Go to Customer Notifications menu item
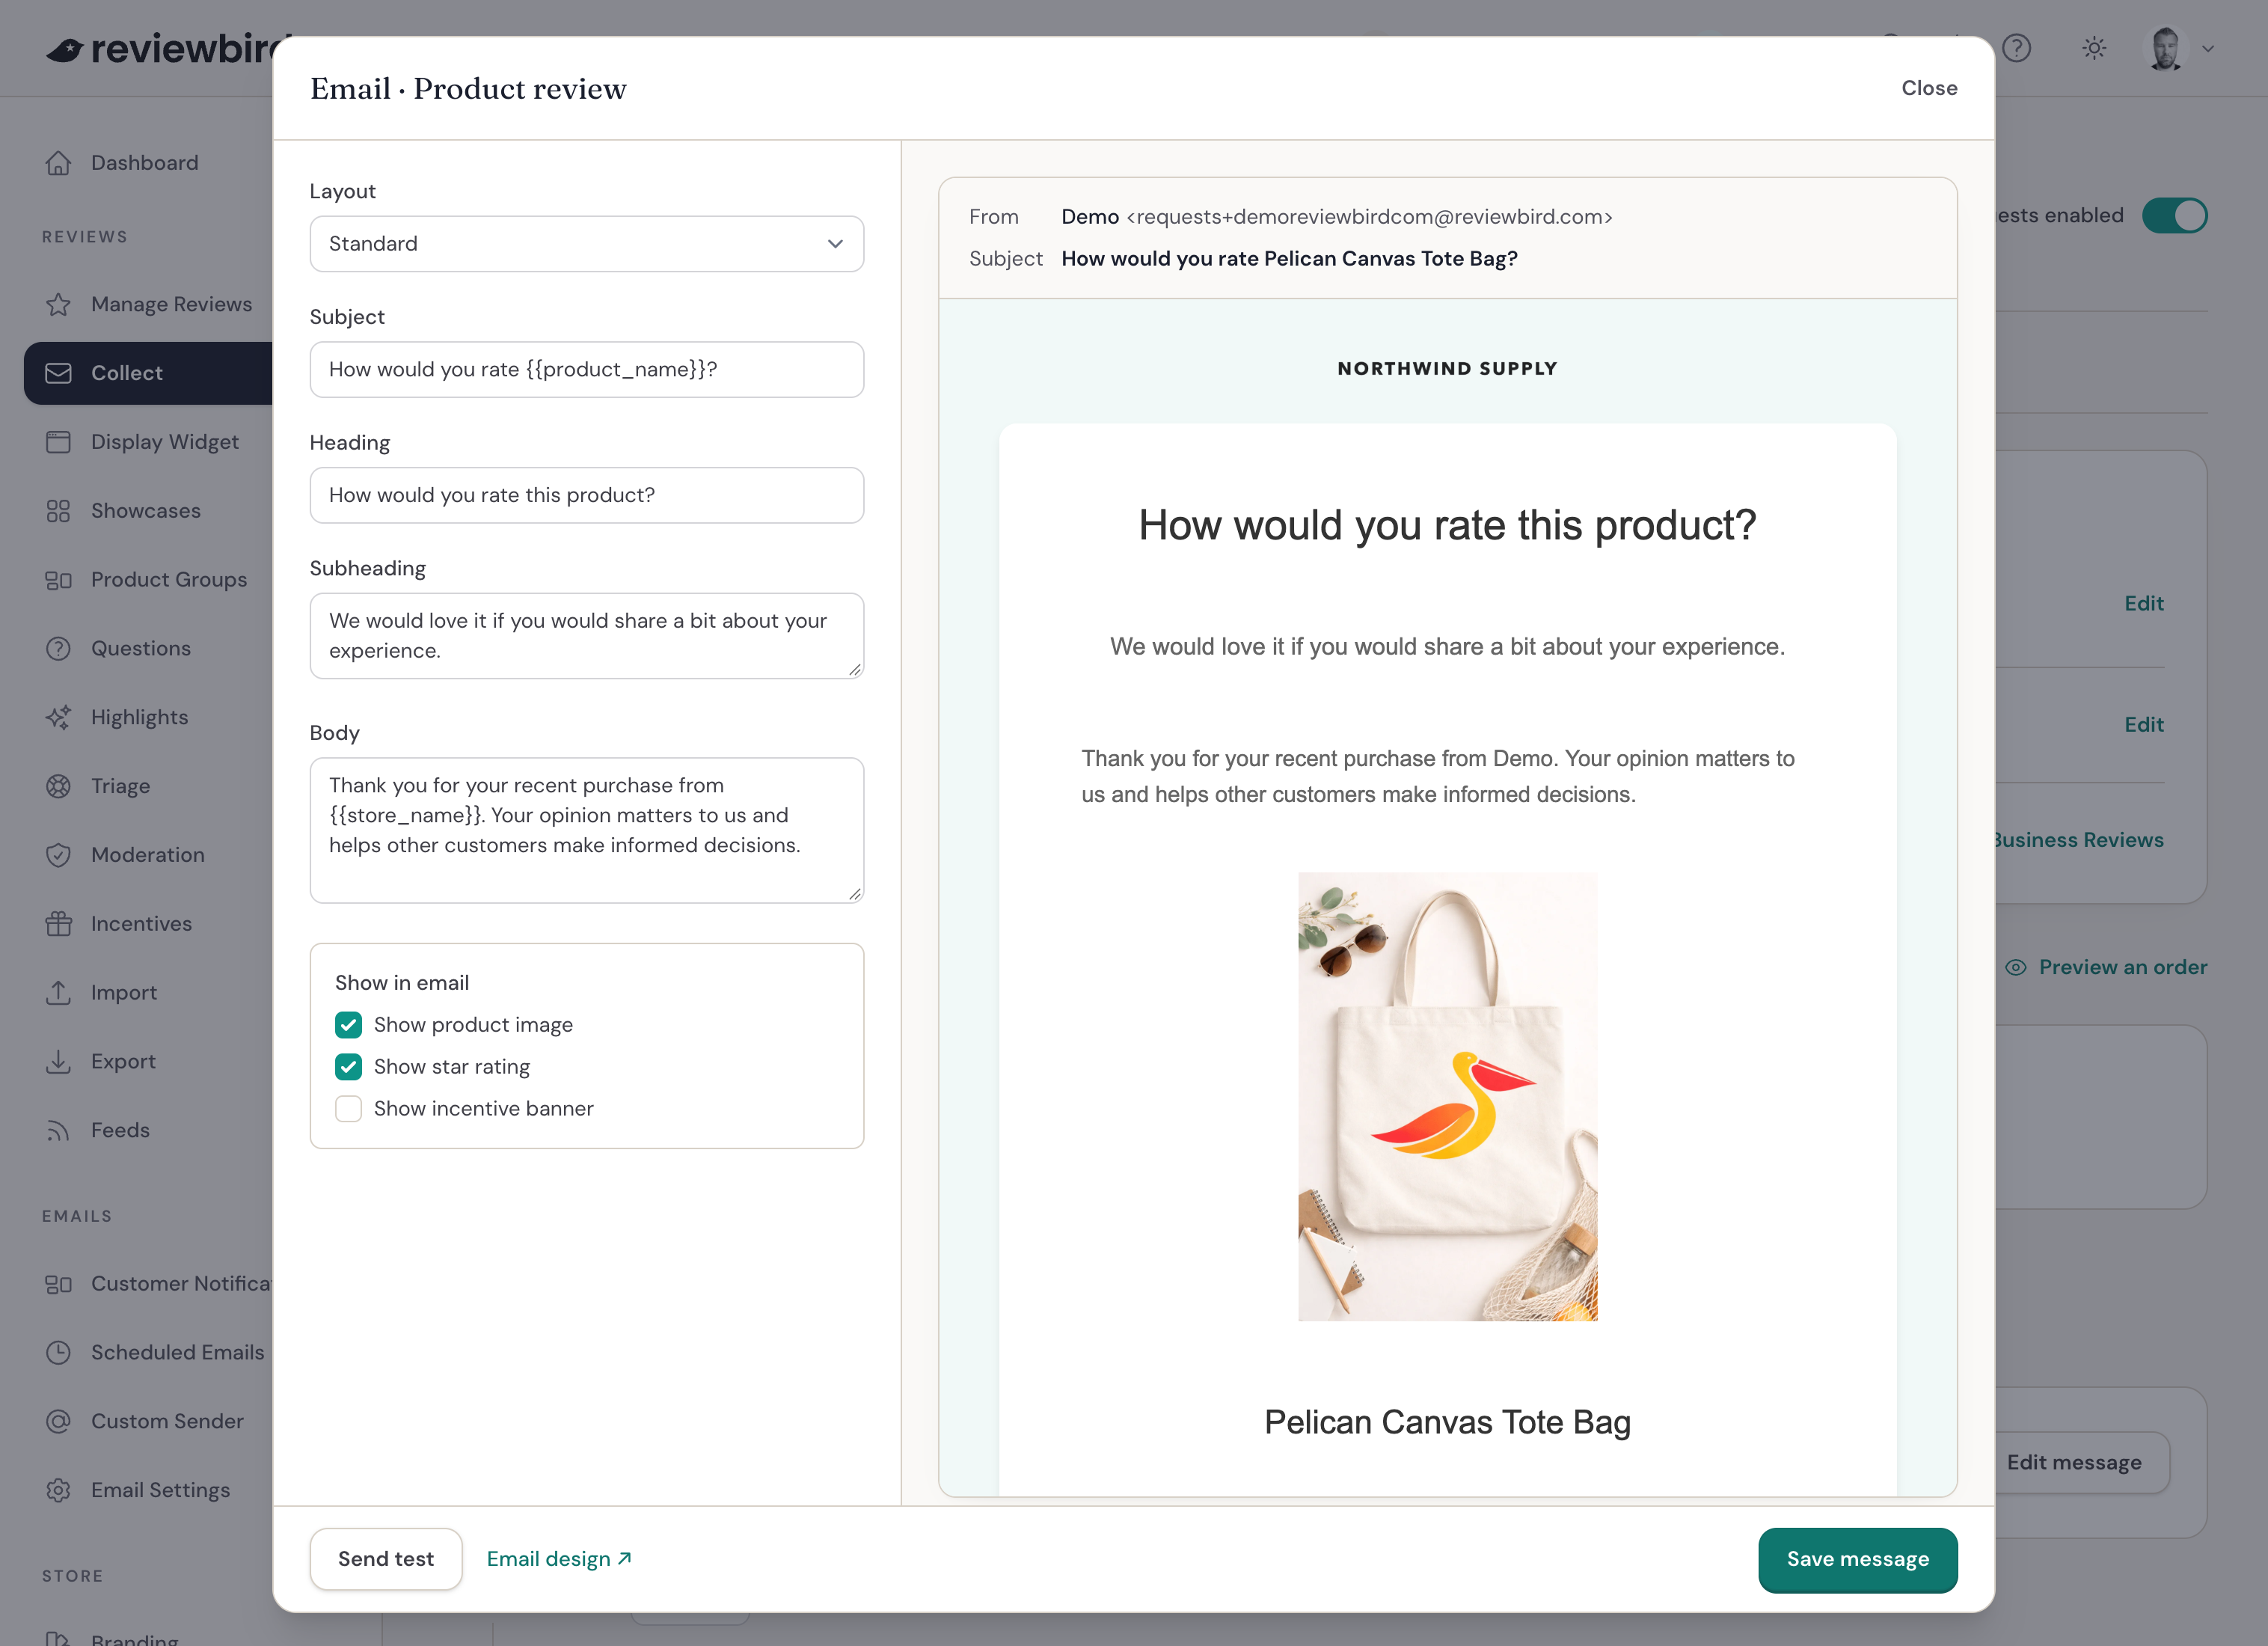This screenshot has width=2268, height=1646. [158, 1283]
